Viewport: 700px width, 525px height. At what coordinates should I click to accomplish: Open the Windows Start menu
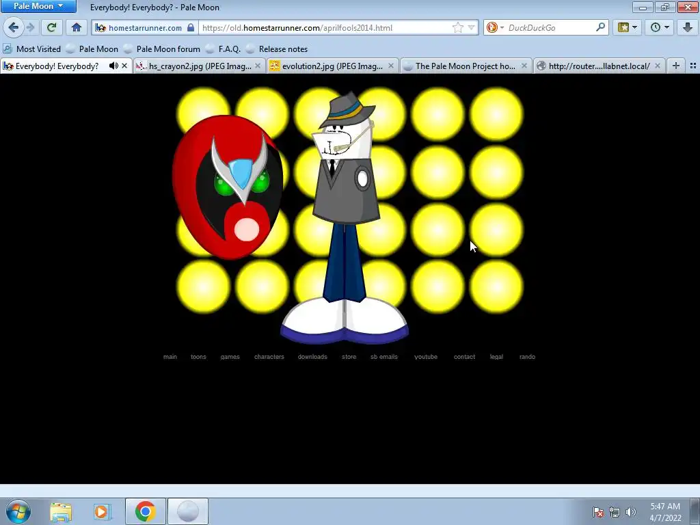point(18,511)
